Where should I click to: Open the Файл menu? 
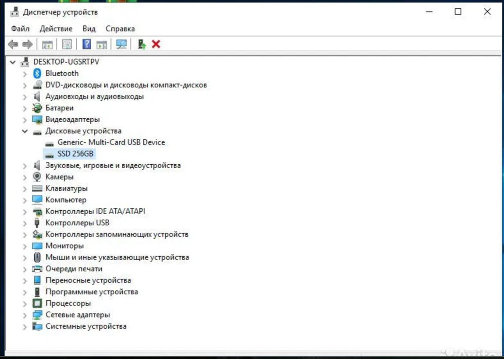[x=20, y=29]
